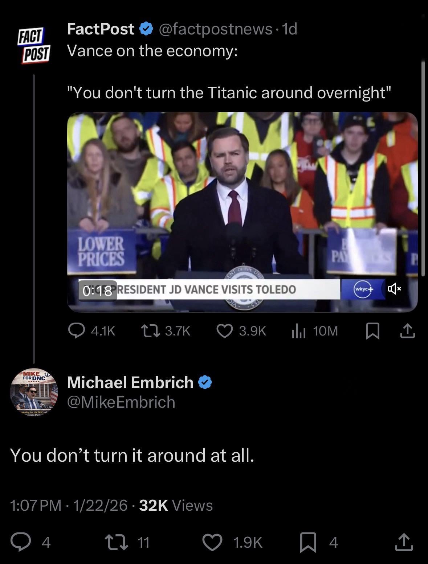This screenshot has width=428, height=564.
Task: Open the FactPost profile avatar
Action: coord(34,46)
